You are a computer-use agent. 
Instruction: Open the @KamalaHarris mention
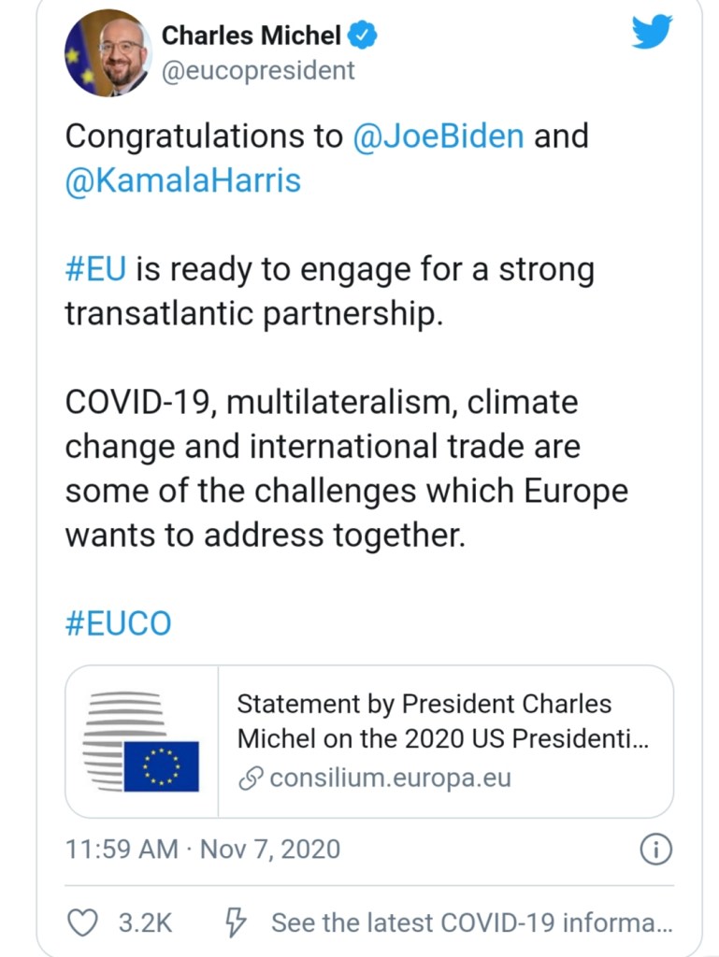183,180
